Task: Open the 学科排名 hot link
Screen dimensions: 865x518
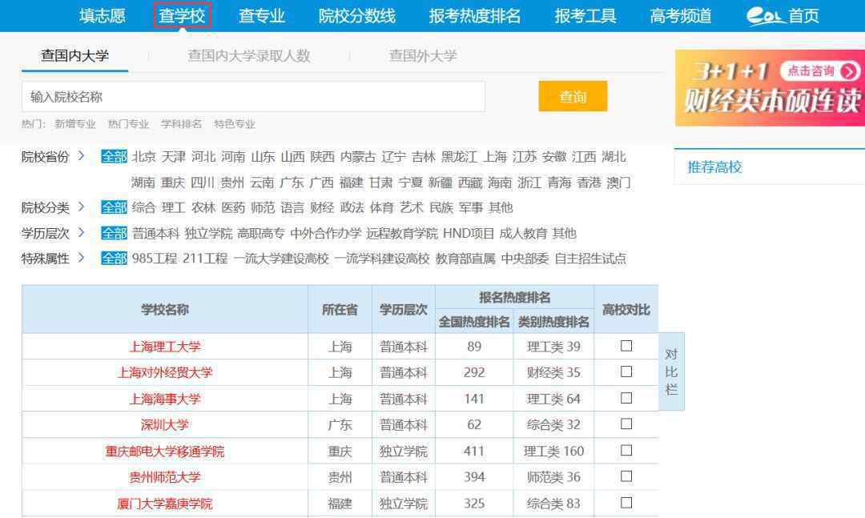Action: coord(182,124)
